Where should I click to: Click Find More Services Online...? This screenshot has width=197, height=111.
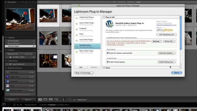coord(20,95)
